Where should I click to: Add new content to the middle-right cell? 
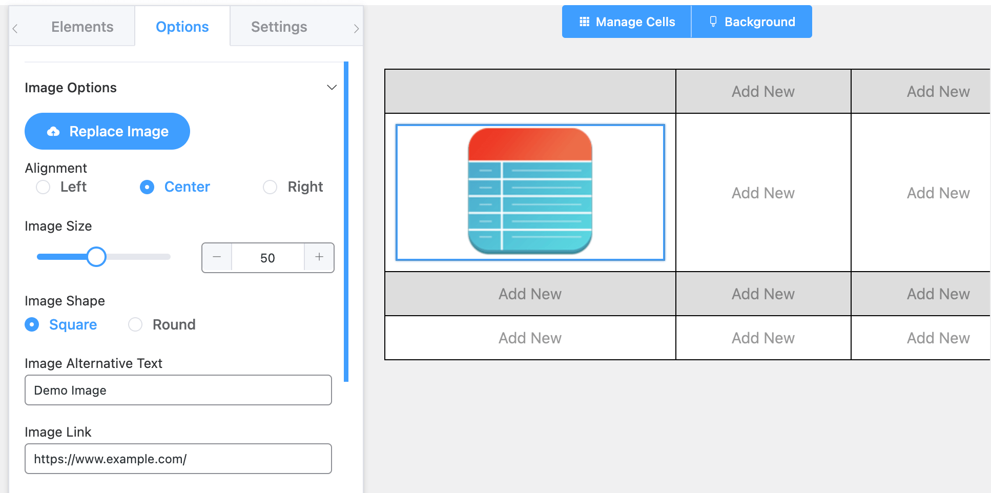coord(938,193)
